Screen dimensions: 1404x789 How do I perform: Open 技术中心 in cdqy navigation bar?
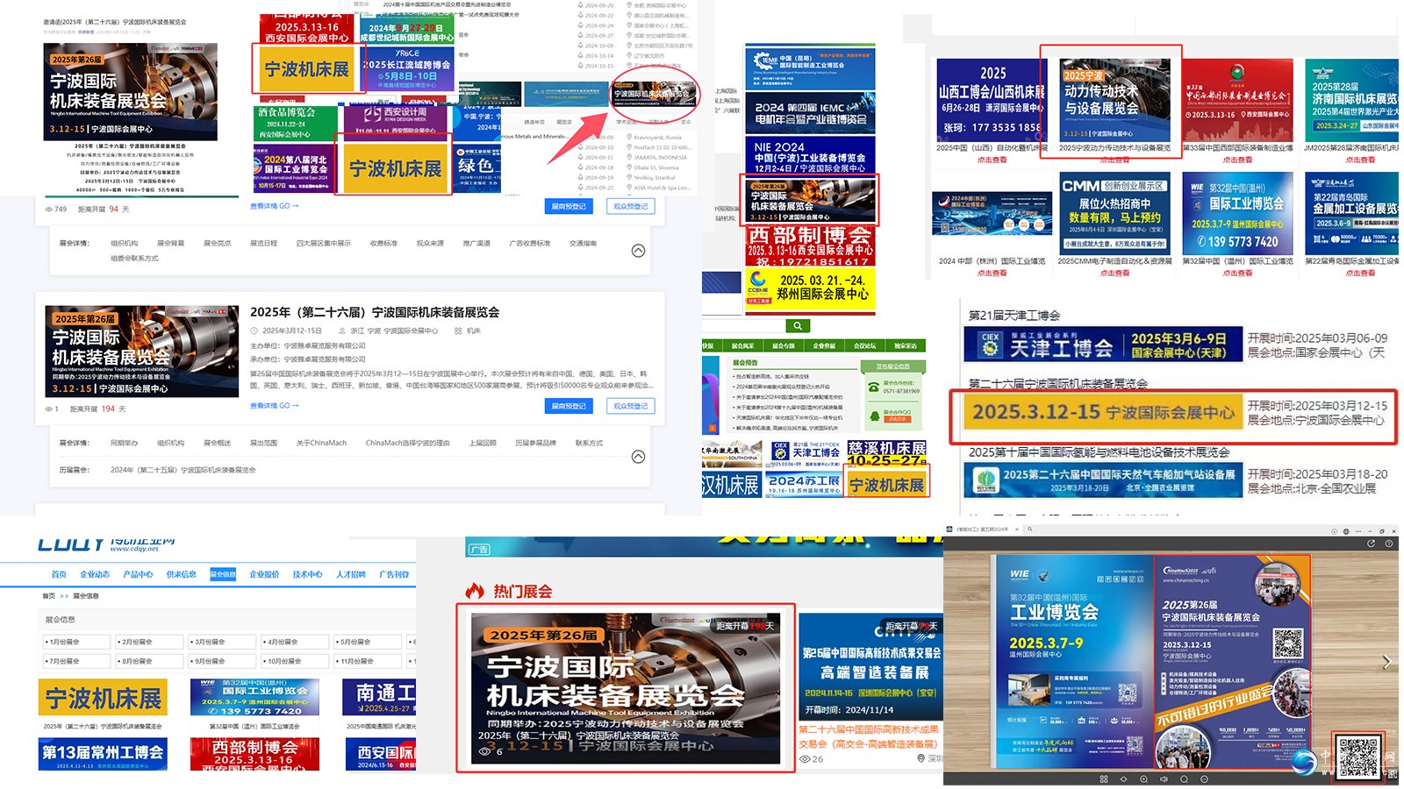[x=307, y=574]
